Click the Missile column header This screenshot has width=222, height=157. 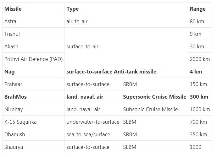33,9
